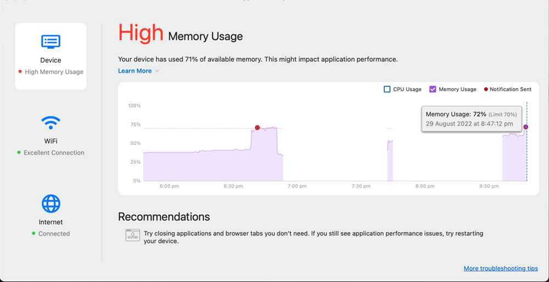549x282 pixels.
Task: Select the Internet label in the sidebar
Action: (51, 222)
